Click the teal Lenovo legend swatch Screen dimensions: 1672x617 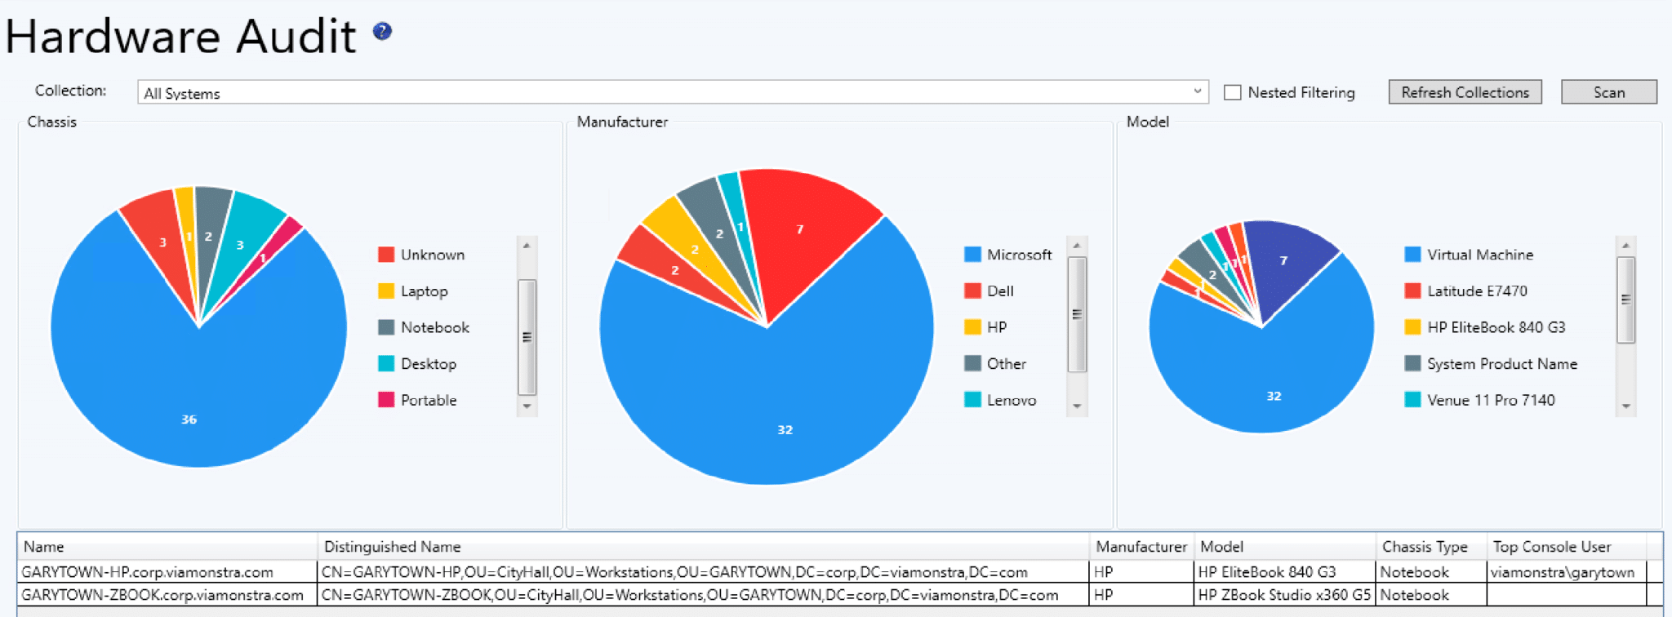coord(972,400)
